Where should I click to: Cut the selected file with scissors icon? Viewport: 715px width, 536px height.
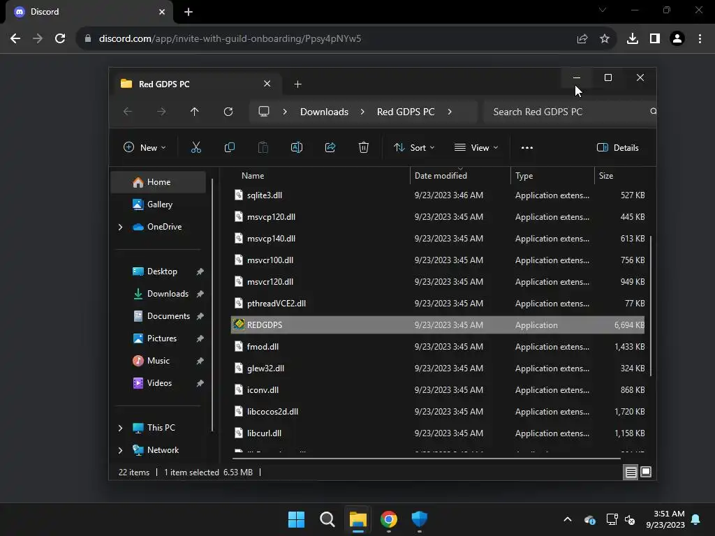tap(196, 147)
